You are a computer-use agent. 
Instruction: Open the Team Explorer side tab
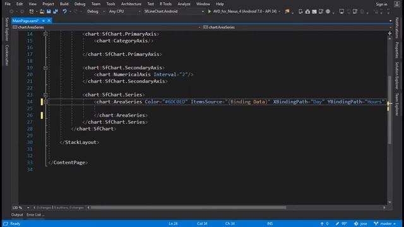coord(397,104)
